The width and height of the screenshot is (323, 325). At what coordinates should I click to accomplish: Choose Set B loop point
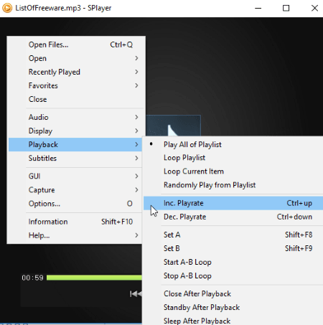coord(233,248)
